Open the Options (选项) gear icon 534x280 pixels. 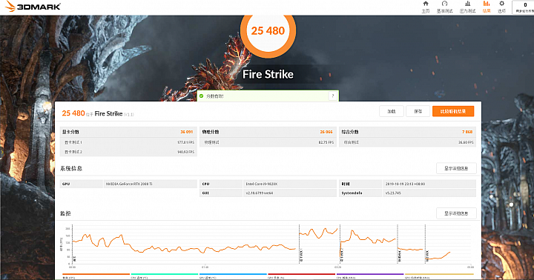coord(501,4)
